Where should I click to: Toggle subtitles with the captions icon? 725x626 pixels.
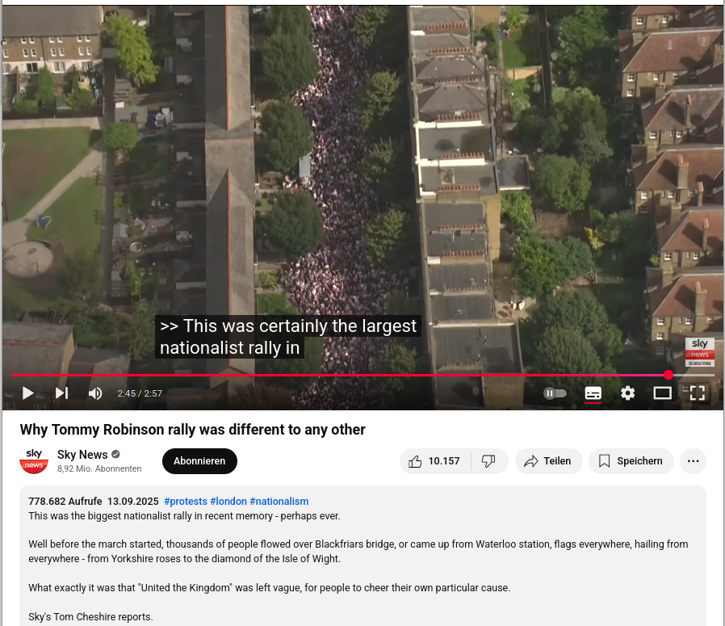593,393
